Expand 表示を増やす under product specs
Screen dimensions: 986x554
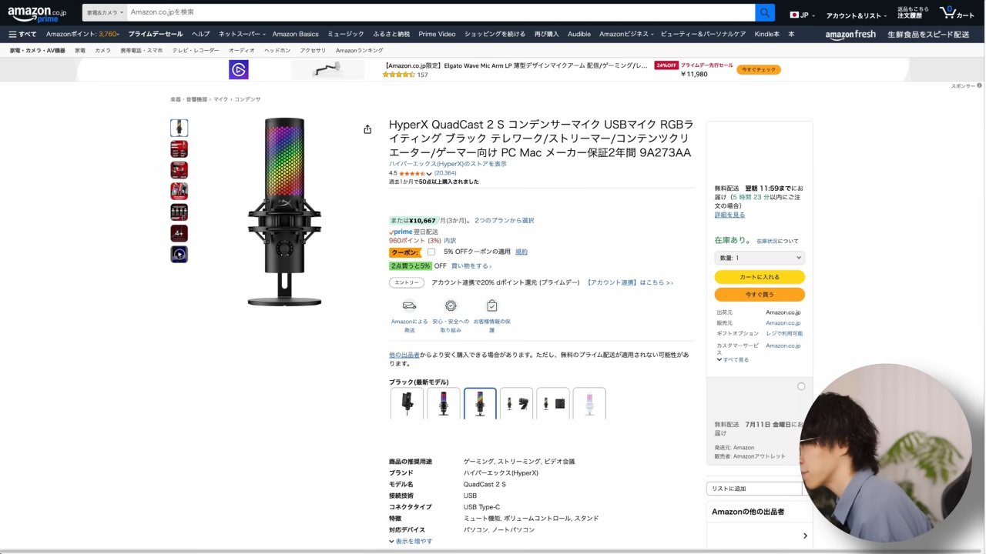[411, 541]
